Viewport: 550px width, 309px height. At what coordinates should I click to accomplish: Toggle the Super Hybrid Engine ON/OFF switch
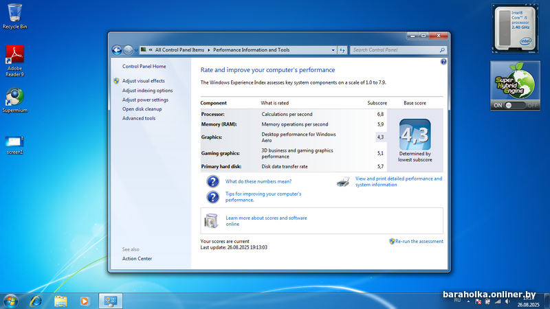[x=515, y=105]
